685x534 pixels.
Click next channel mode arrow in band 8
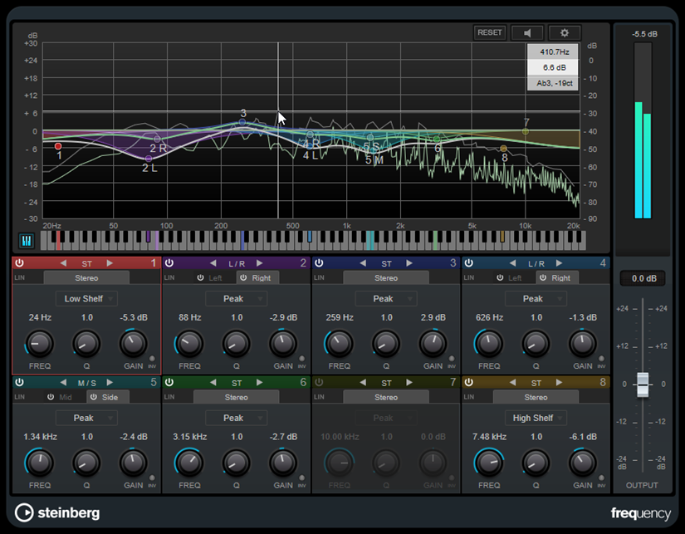559,382
